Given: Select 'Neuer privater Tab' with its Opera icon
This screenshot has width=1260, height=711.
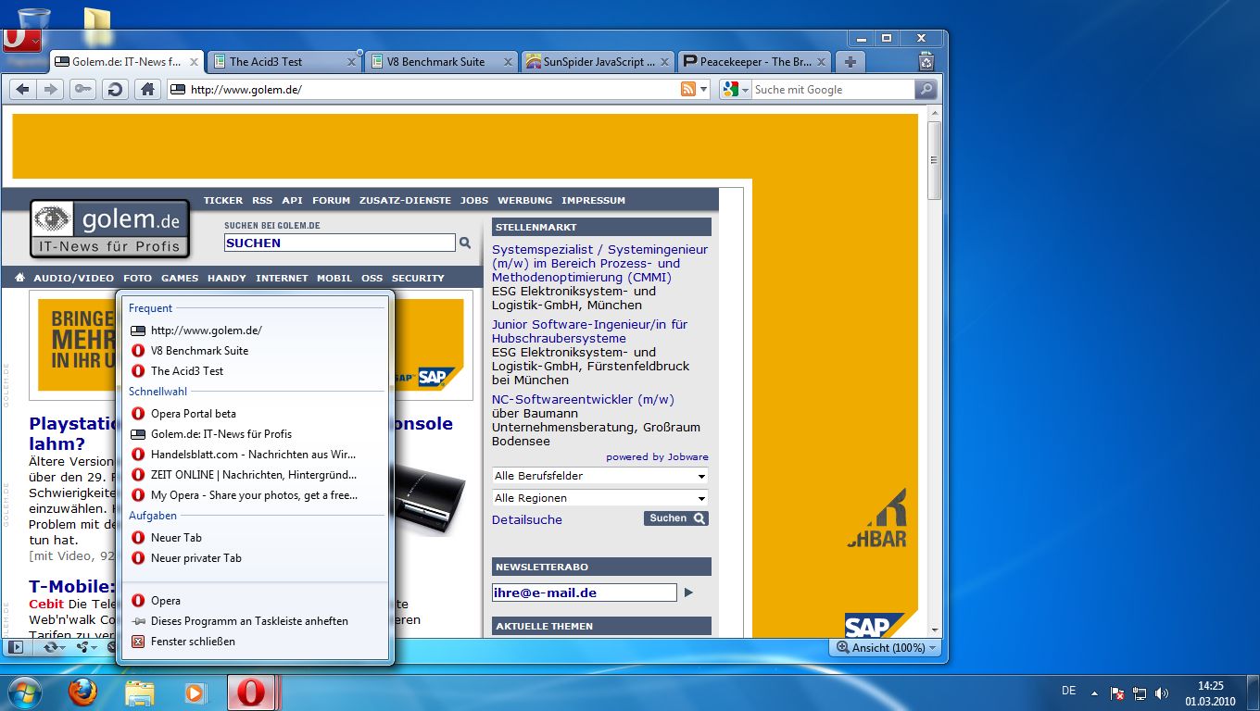Looking at the screenshot, I should [x=195, y=557].
